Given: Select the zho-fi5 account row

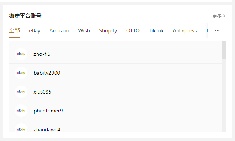Looking at the screenshot, I should (x=115, y=54).
